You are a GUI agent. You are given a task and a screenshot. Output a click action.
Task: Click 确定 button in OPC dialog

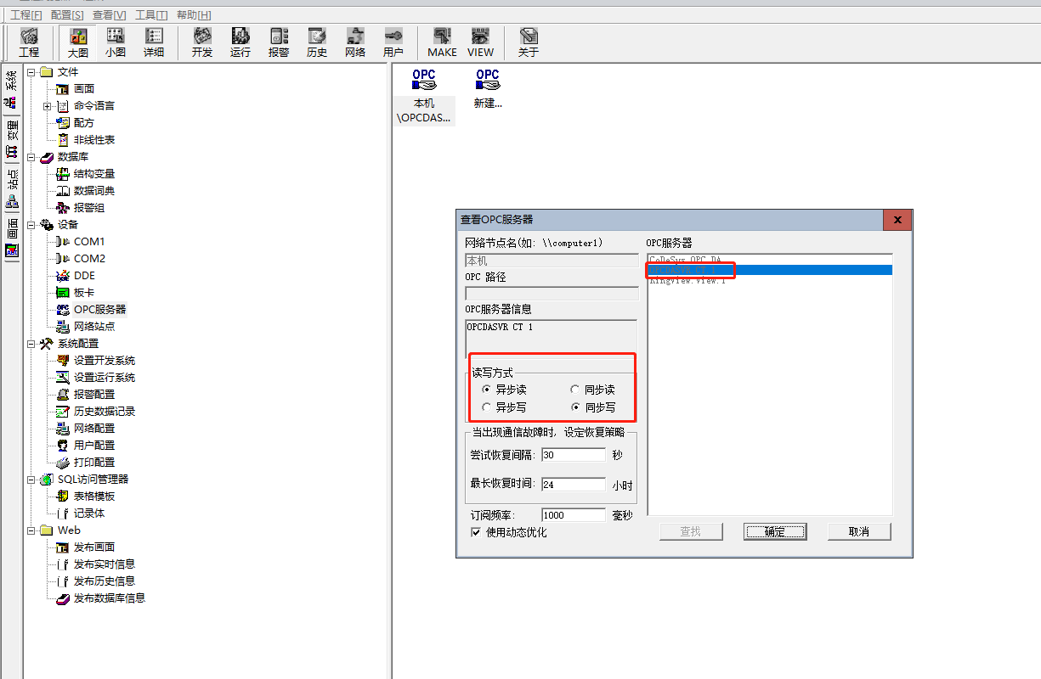[x=774, y=531]
